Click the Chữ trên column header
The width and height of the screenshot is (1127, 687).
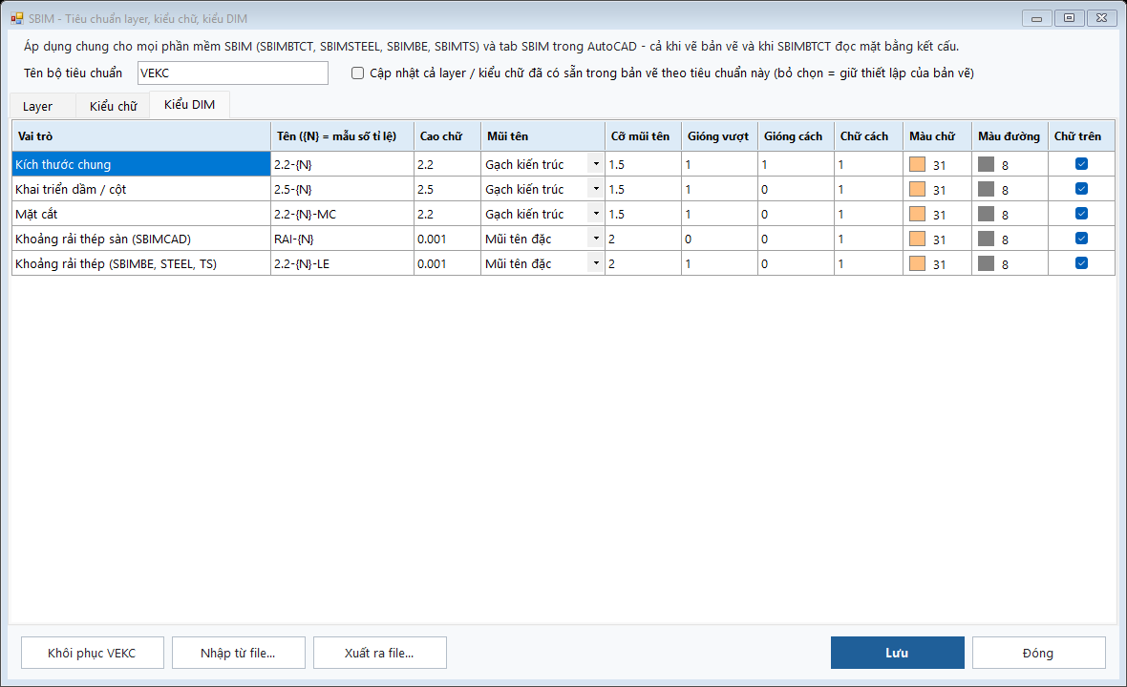coord(1081,136)
